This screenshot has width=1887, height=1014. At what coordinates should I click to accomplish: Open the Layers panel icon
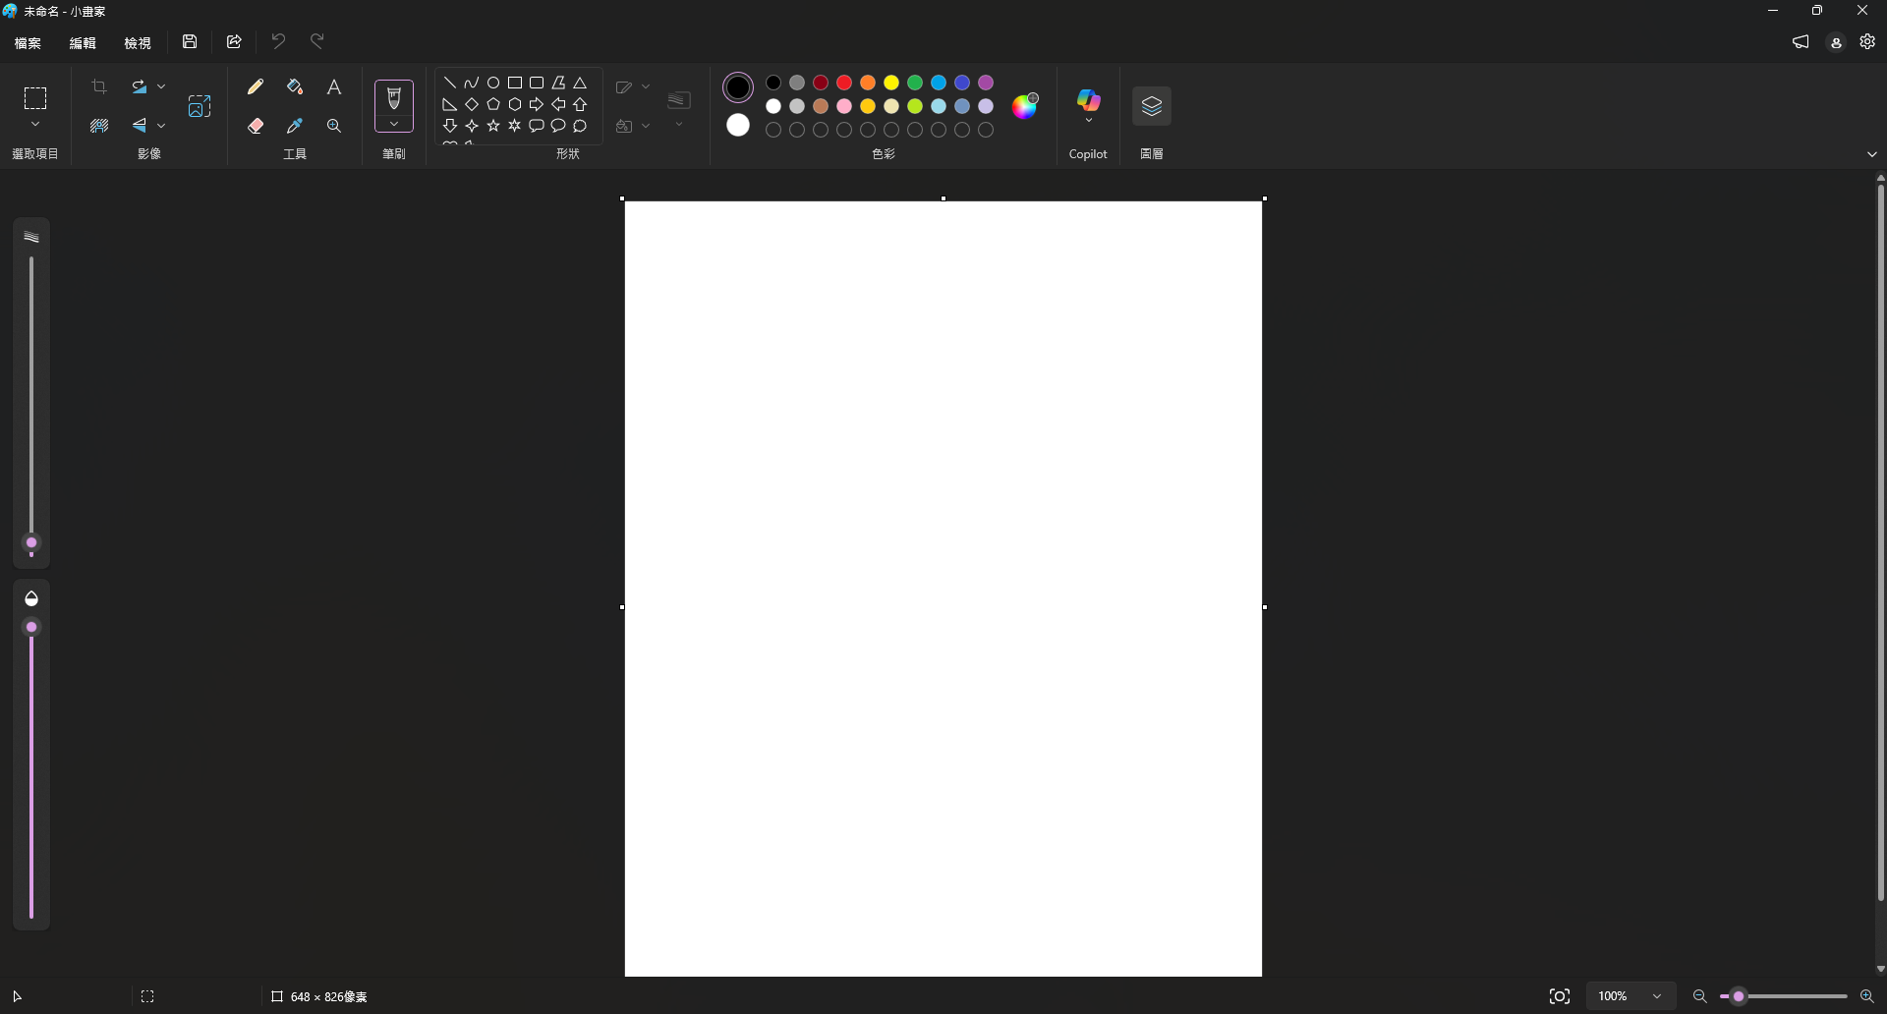point(1152,106)
